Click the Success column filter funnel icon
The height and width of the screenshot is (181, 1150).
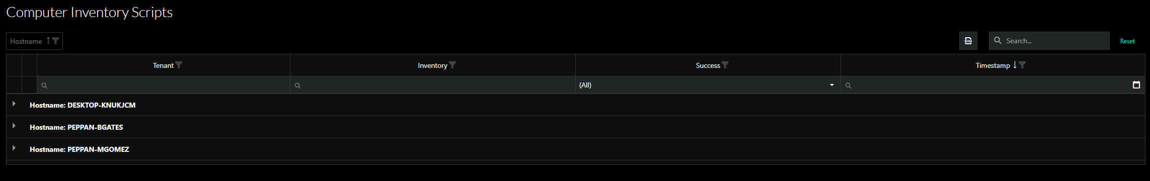coord(725,65)
